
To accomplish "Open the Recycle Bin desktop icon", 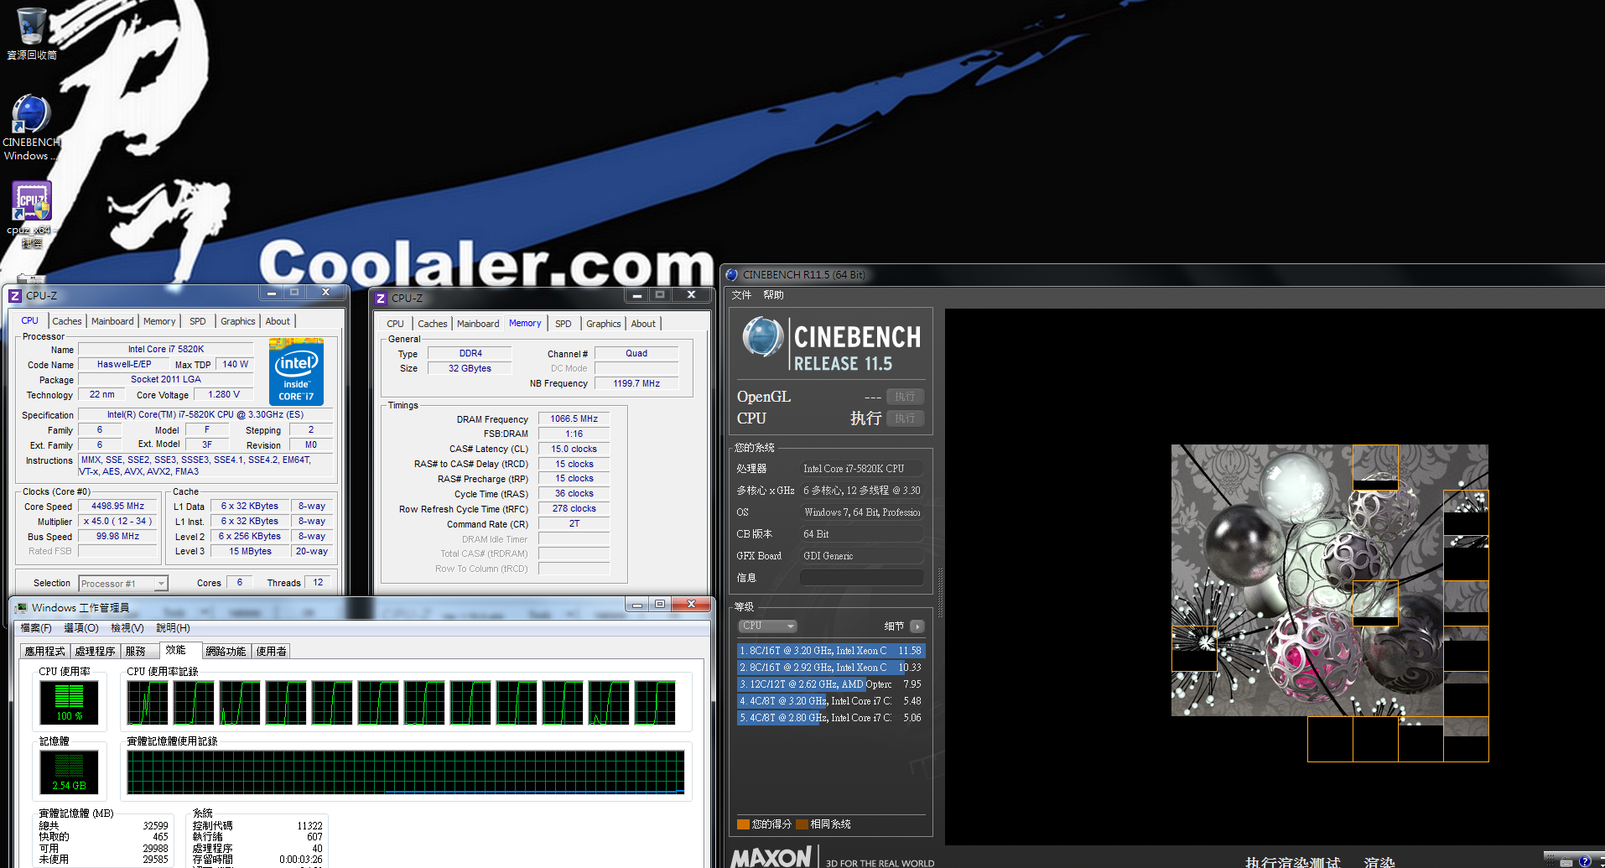I will pos(31,33).
